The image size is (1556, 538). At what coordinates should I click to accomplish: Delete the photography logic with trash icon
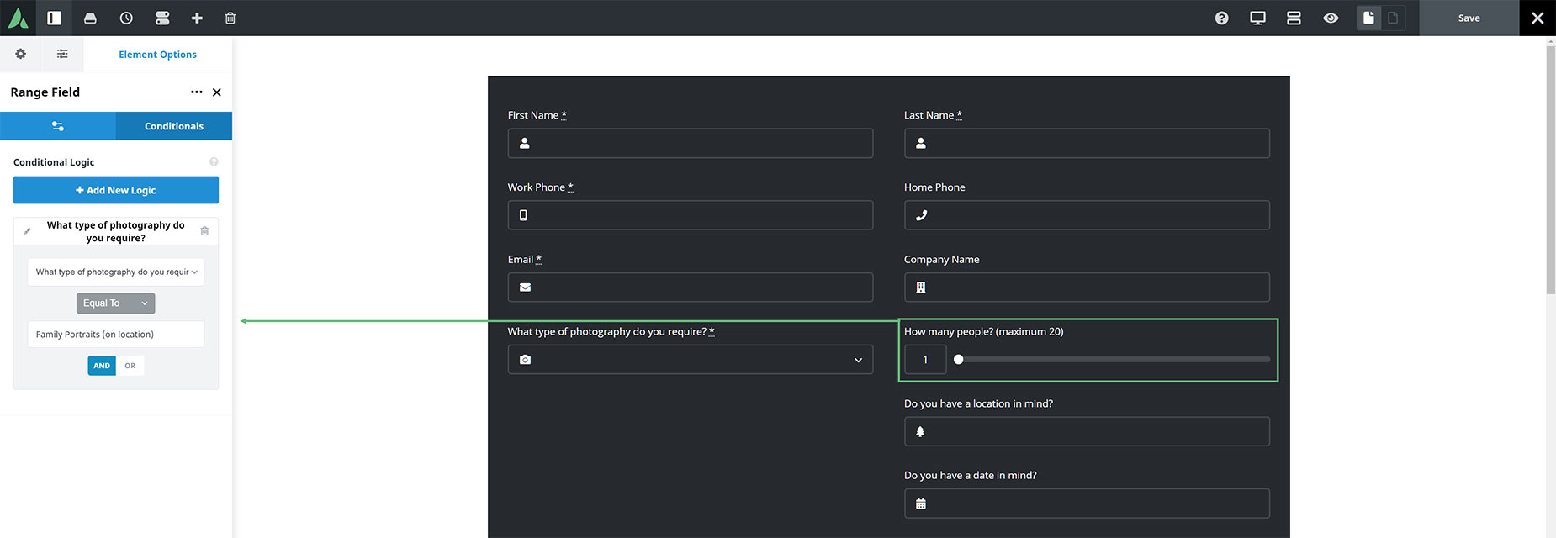tap(204, 231)
